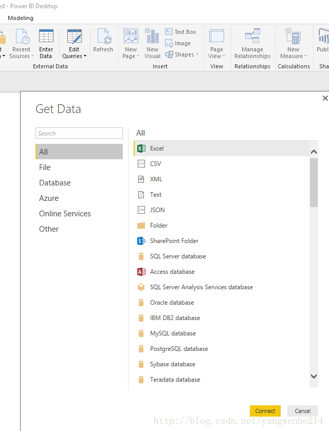The width and height of the screenshot is (329, 431).
Task: Select the 'Access database' label text
Action: [x=172, y=272]
